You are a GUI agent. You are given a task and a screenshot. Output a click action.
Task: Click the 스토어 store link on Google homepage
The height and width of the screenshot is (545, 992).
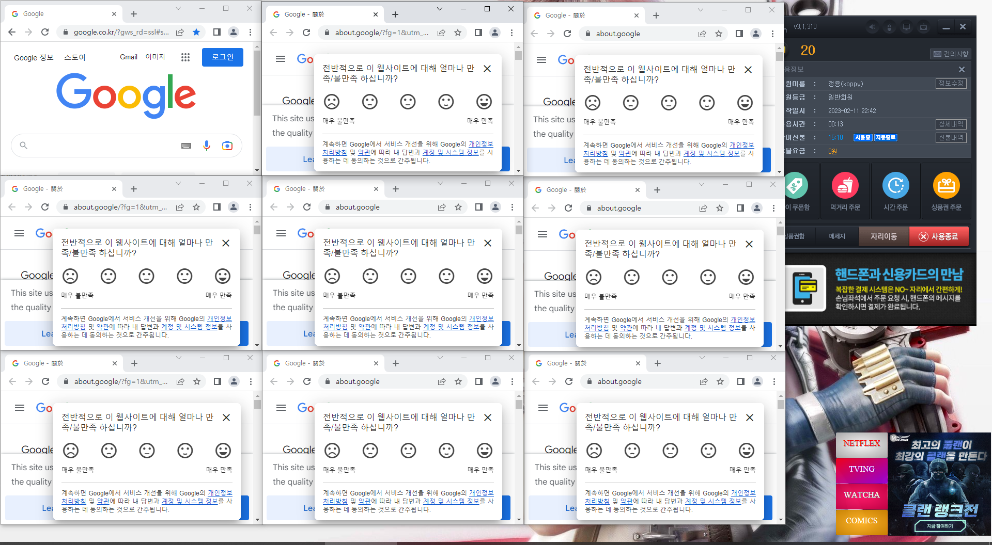(x=75, y=57)
